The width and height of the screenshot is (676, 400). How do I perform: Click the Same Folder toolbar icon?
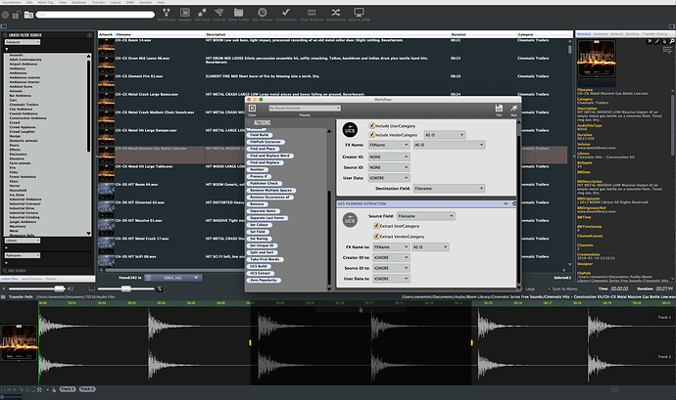click(238, 13)
